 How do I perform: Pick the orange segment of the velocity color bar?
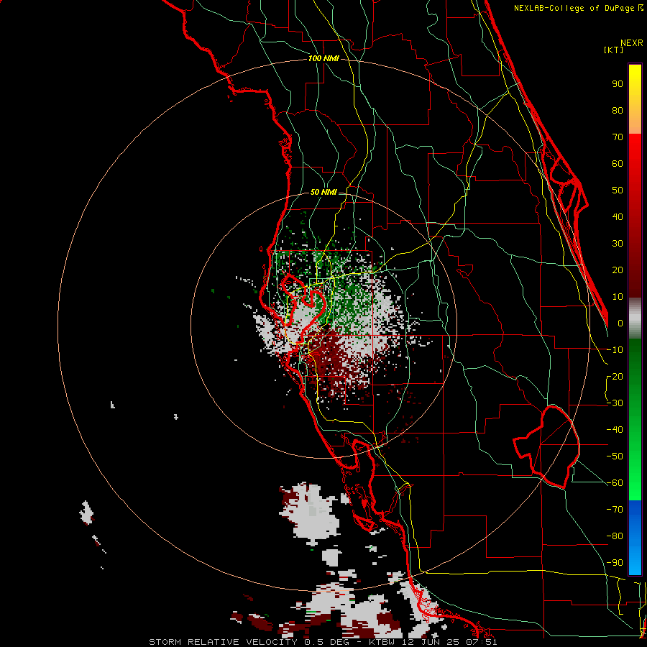635,123
